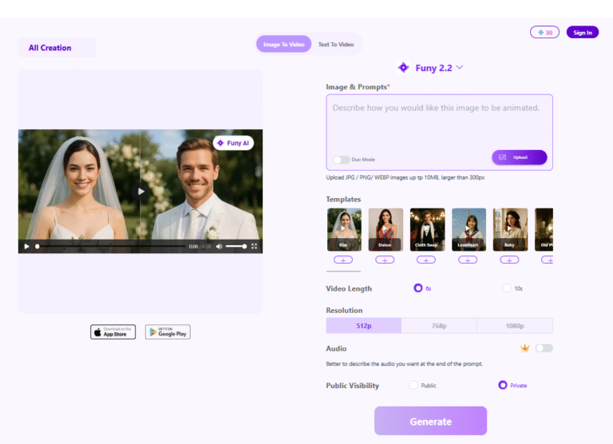Switch to the Text To Video tab

[336, 44]
